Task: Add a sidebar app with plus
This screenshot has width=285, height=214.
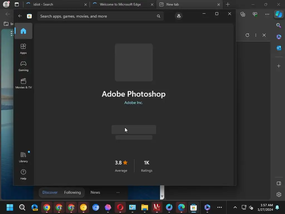Action: point(279,66)
